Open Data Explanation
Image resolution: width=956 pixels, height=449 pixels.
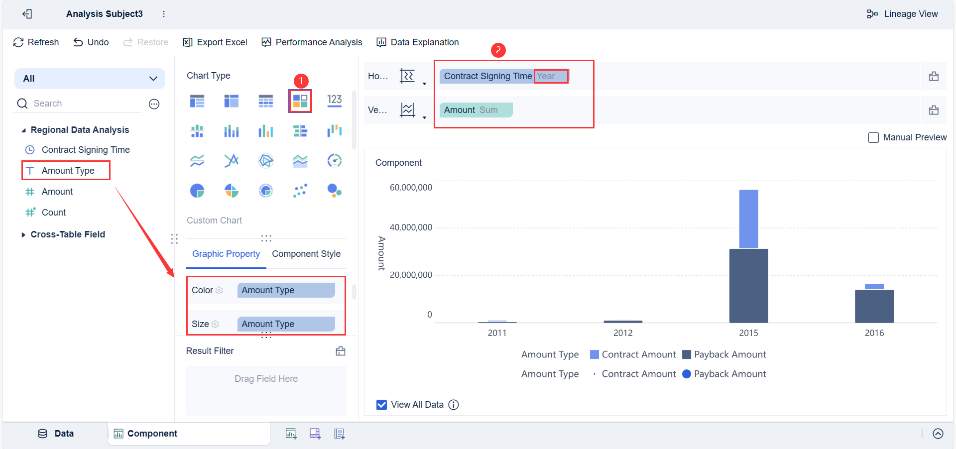point(418,42)
